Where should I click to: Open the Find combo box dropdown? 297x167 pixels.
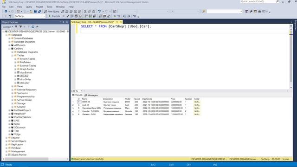click(x=241, y=11)
